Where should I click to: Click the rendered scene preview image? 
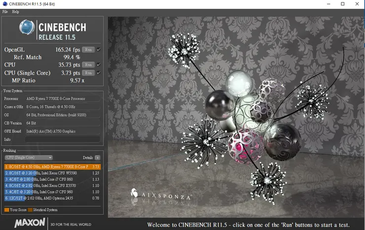[236, 117]
